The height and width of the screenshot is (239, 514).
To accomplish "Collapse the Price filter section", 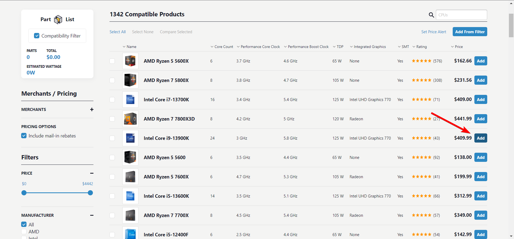I will pyautogui.click(x=92, y=173).
